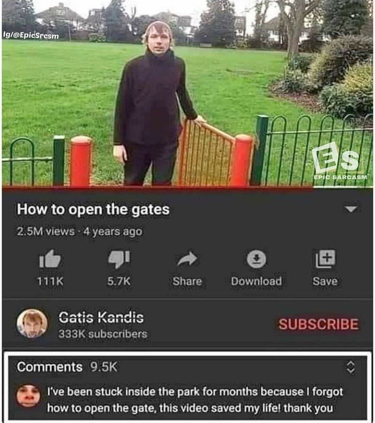Screen dimensions: 375x423
Task: Expand the video description arrow
Action: pyautogui.click(x=351, y=209)
